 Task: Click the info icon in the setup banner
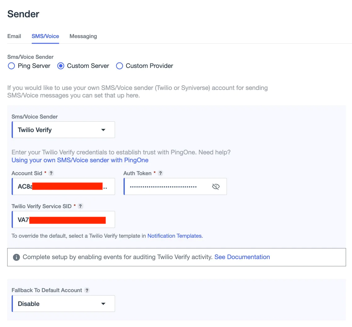point(16,257)
